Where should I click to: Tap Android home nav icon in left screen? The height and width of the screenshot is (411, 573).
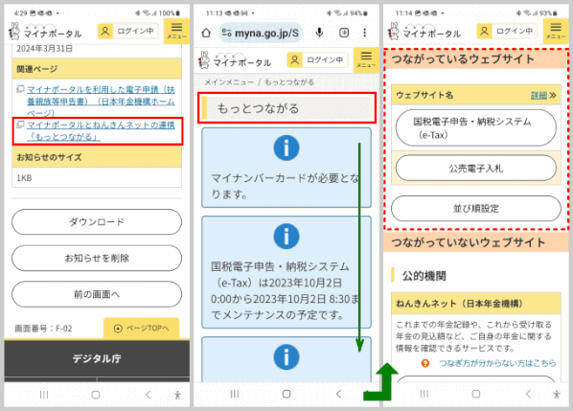point(96,395)
